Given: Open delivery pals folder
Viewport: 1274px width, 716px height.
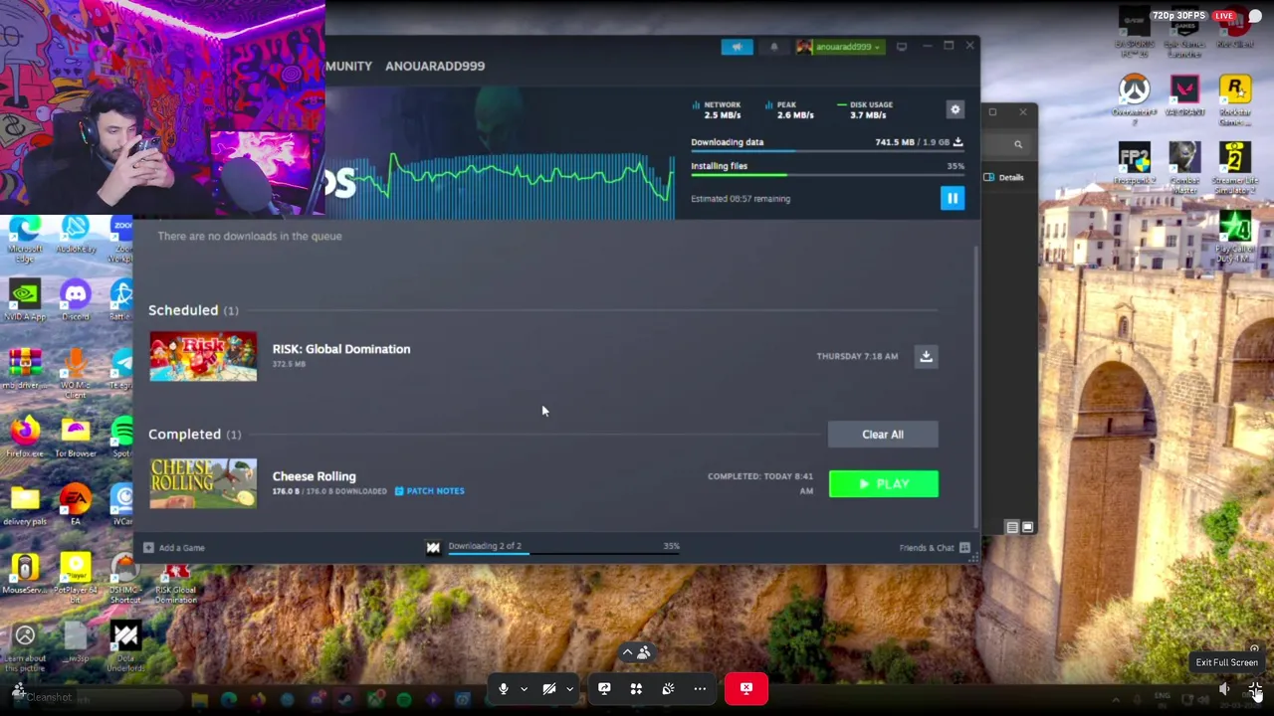Looking at the screenshot, I should (24, 506).
